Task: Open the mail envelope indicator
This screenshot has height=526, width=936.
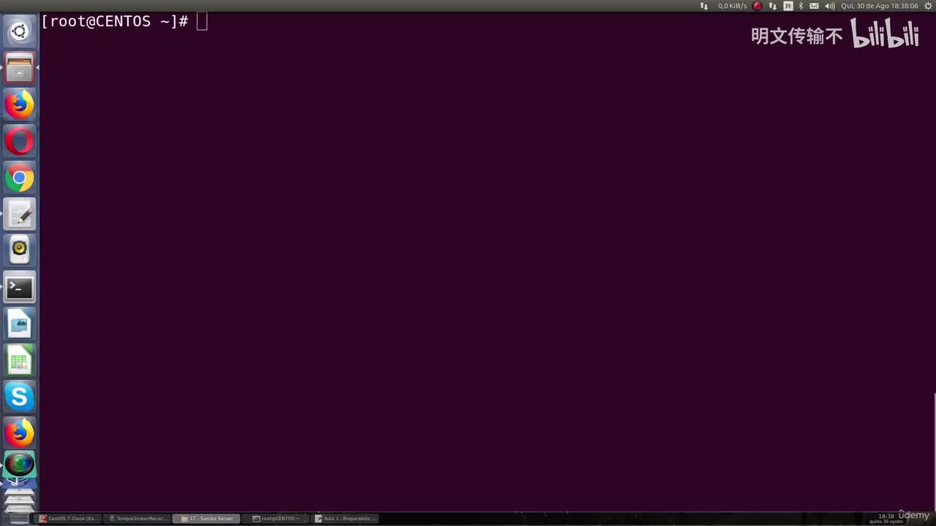Action: point(814,6)
